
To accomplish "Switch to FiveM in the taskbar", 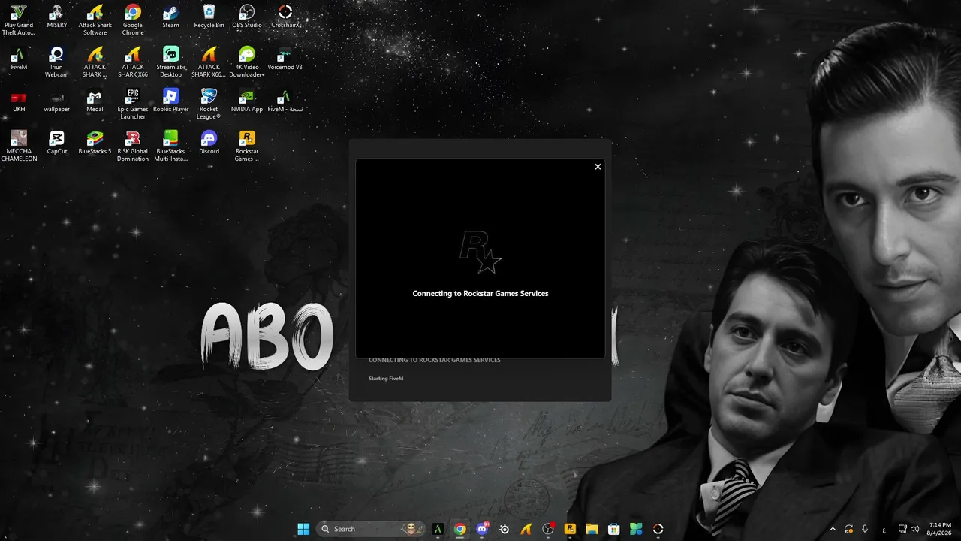I will click(438, 529).
